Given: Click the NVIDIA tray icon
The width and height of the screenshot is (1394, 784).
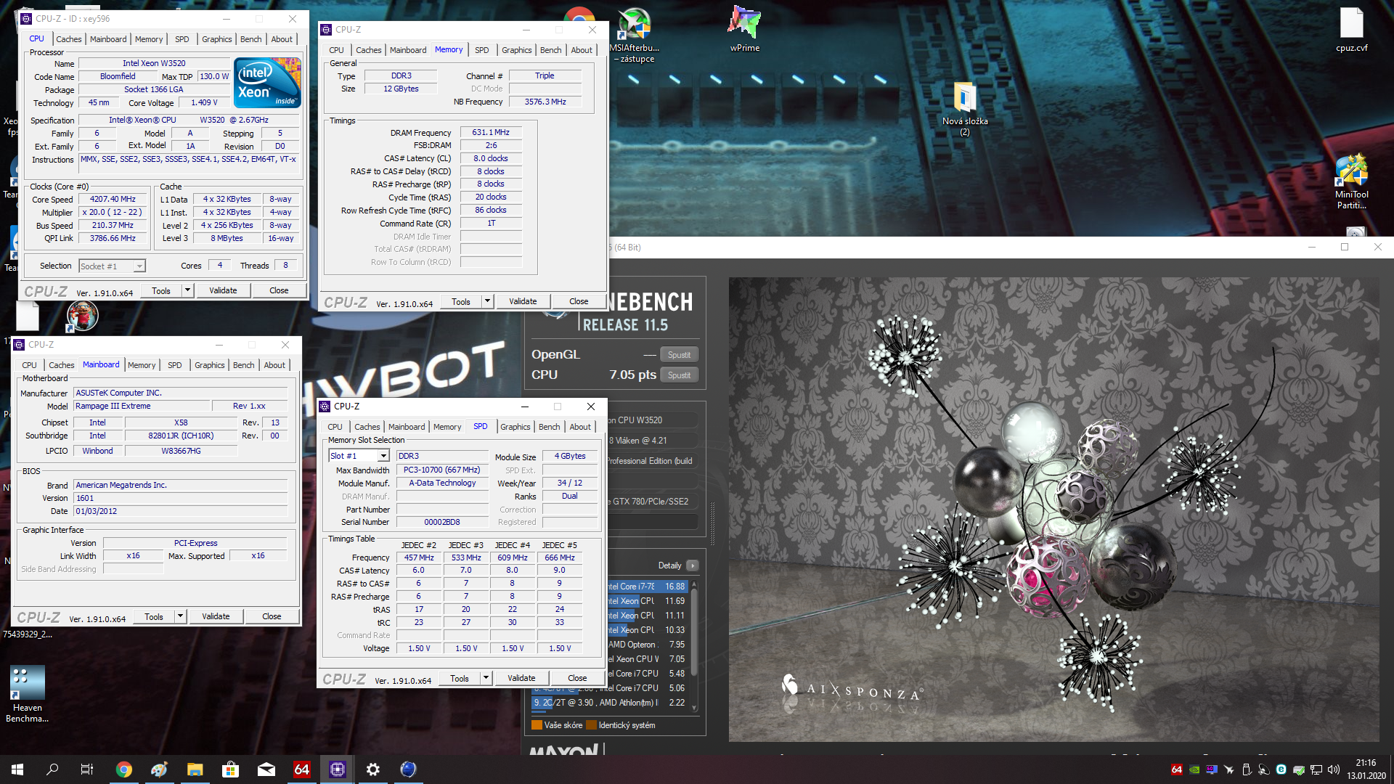Looking at the screenshot, I should [x=1194, y=769].
